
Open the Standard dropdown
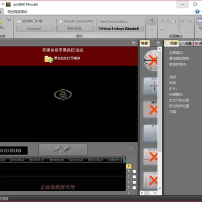tap(35, 29)
